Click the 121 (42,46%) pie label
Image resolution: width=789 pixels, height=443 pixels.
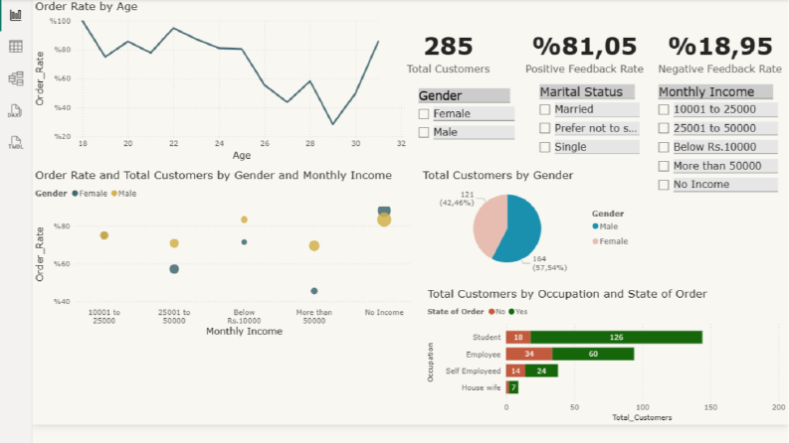tap(457, 199)
